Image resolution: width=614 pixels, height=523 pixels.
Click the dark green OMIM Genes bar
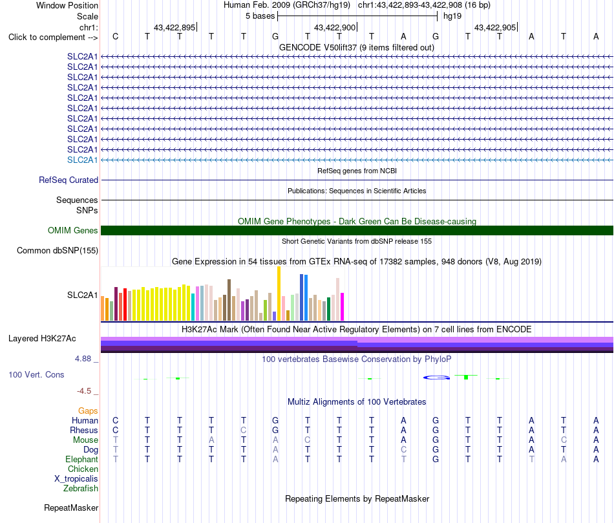pos(357,230)
